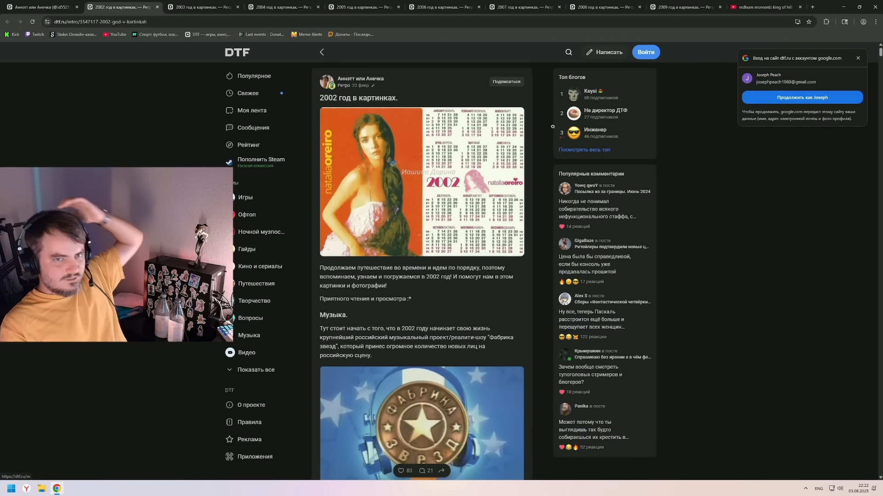Image resolution: width=883 pixels, height=496 pixels.
Task: Open Приложения icon in sidebar
Action: [230, 456]
